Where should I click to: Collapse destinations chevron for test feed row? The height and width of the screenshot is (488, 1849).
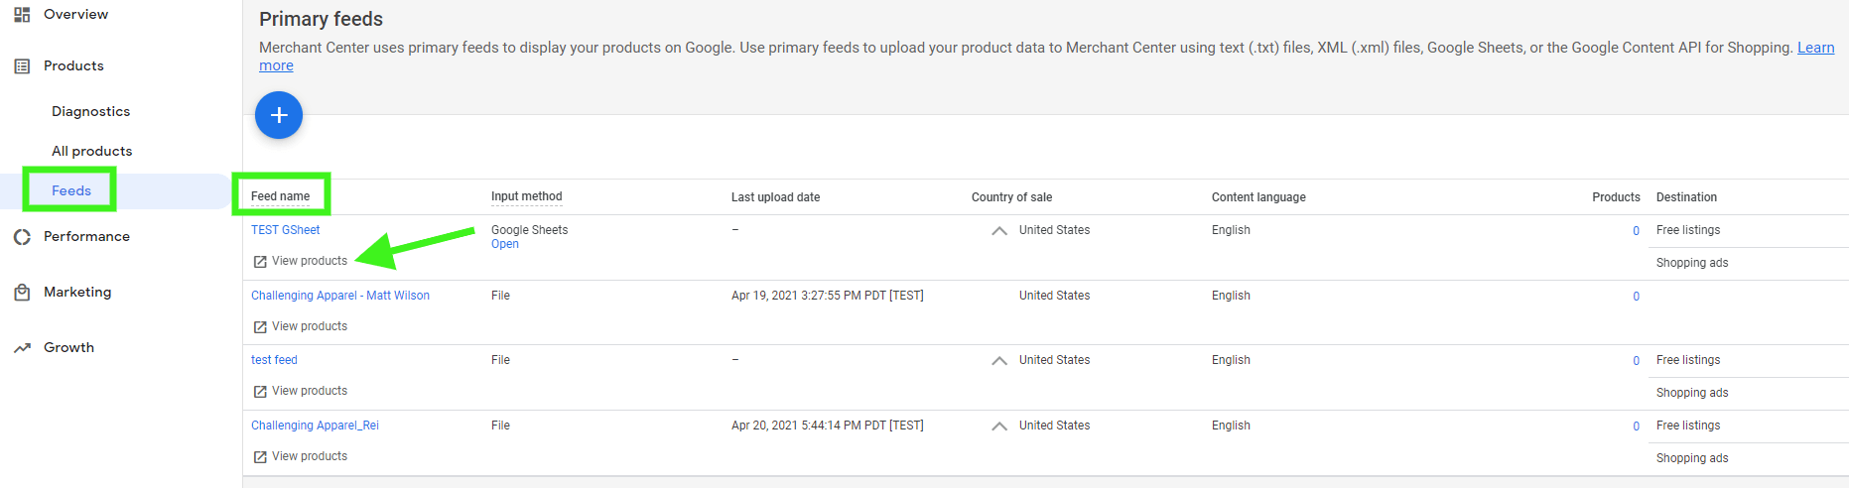999,361
